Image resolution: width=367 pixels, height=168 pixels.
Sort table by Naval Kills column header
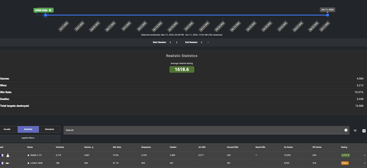[x=260, y=147]
